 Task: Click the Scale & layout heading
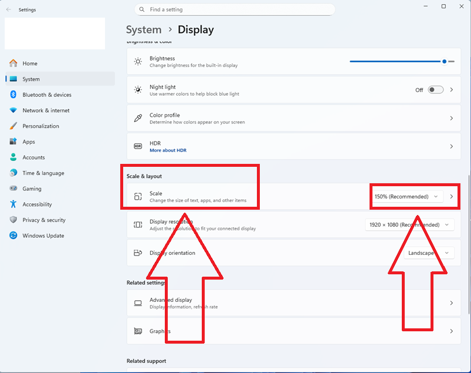(x=144, y=176)
